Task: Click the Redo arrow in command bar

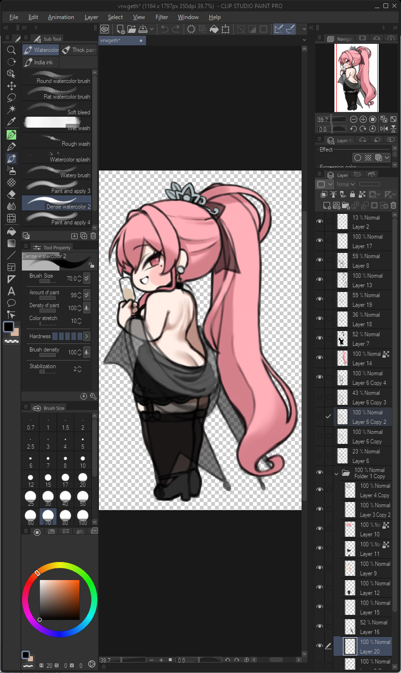Action: point(176,29)
